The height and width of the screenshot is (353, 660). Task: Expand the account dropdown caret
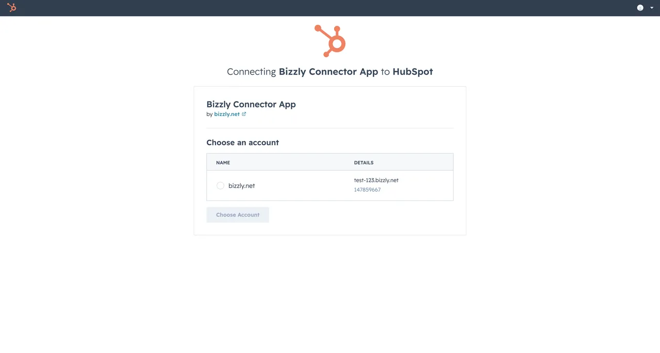click(x=652, y=8)
